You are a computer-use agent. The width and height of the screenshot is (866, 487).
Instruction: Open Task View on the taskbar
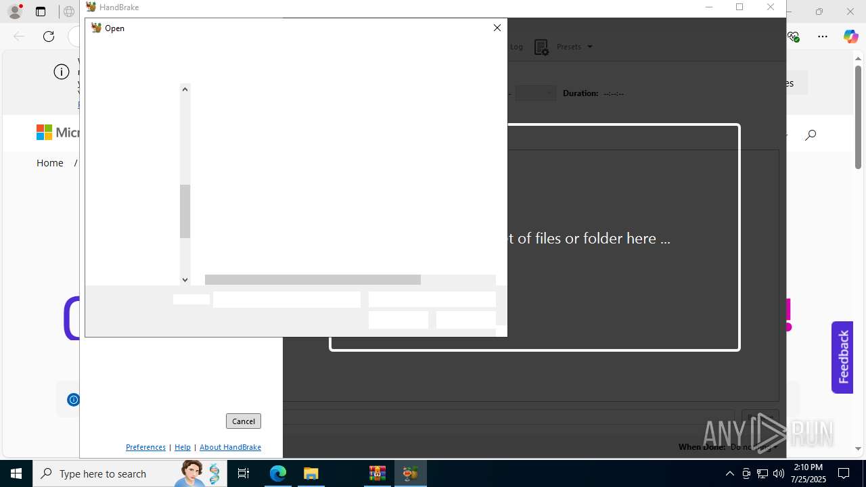tap(244, 473)
